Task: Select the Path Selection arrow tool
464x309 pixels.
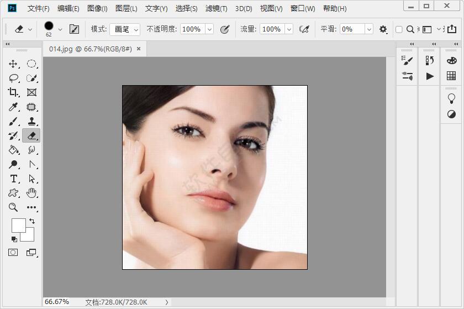Action: pos(31,179)
